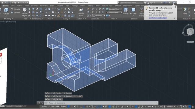
Task: Expand the Modify panel
Action: click(x=66, y=19)
